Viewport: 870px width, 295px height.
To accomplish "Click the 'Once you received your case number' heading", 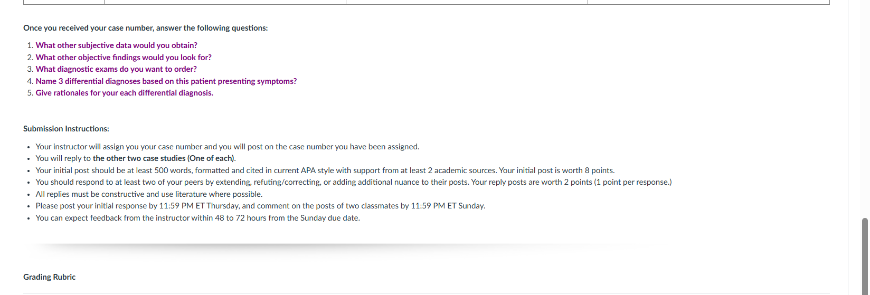I will coord(145,28).
